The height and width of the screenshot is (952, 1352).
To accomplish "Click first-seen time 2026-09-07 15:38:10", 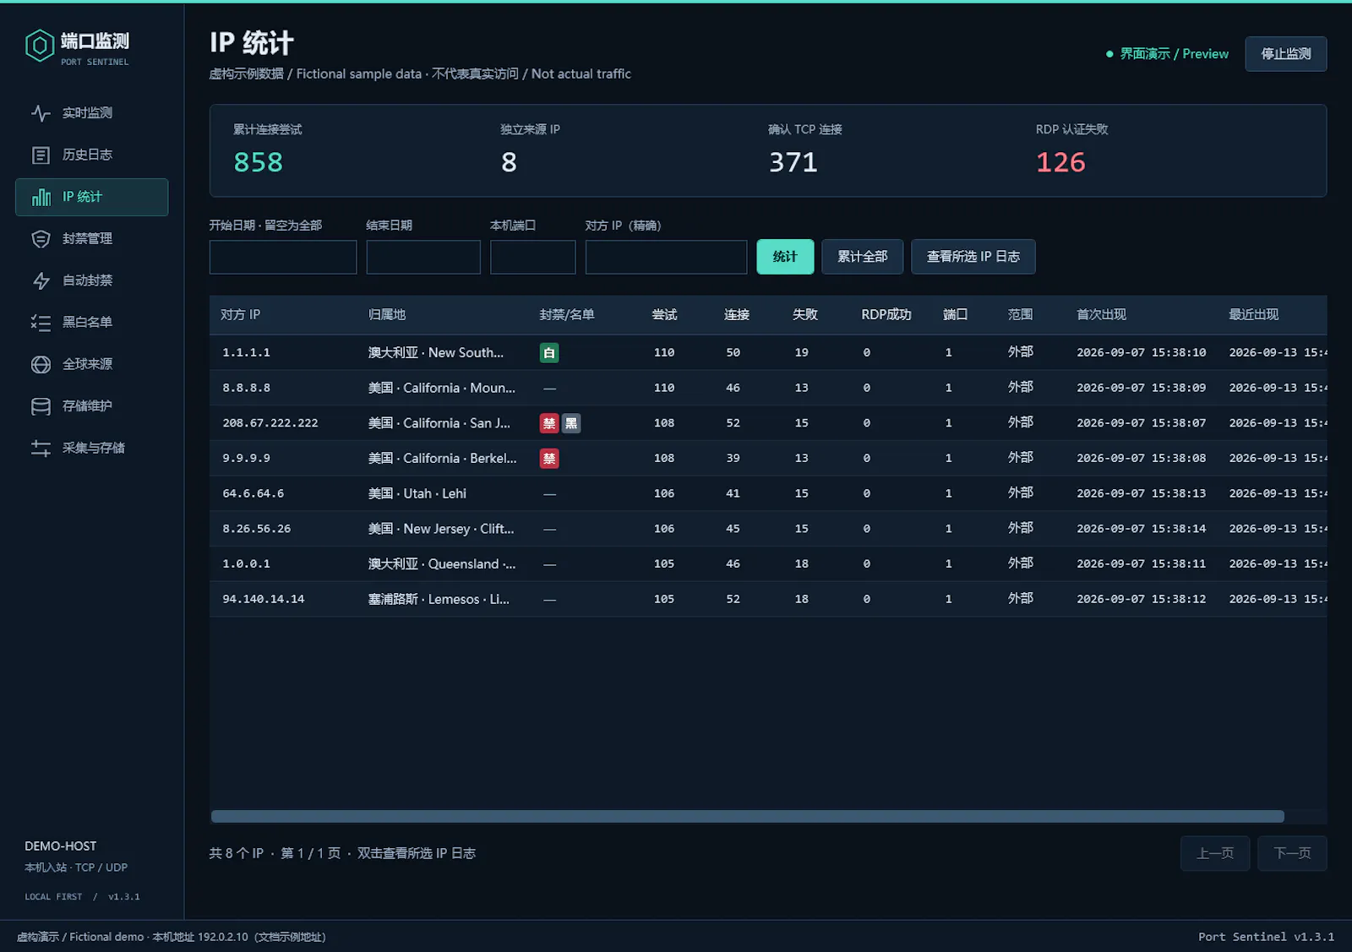I will tap(1142, 353).
